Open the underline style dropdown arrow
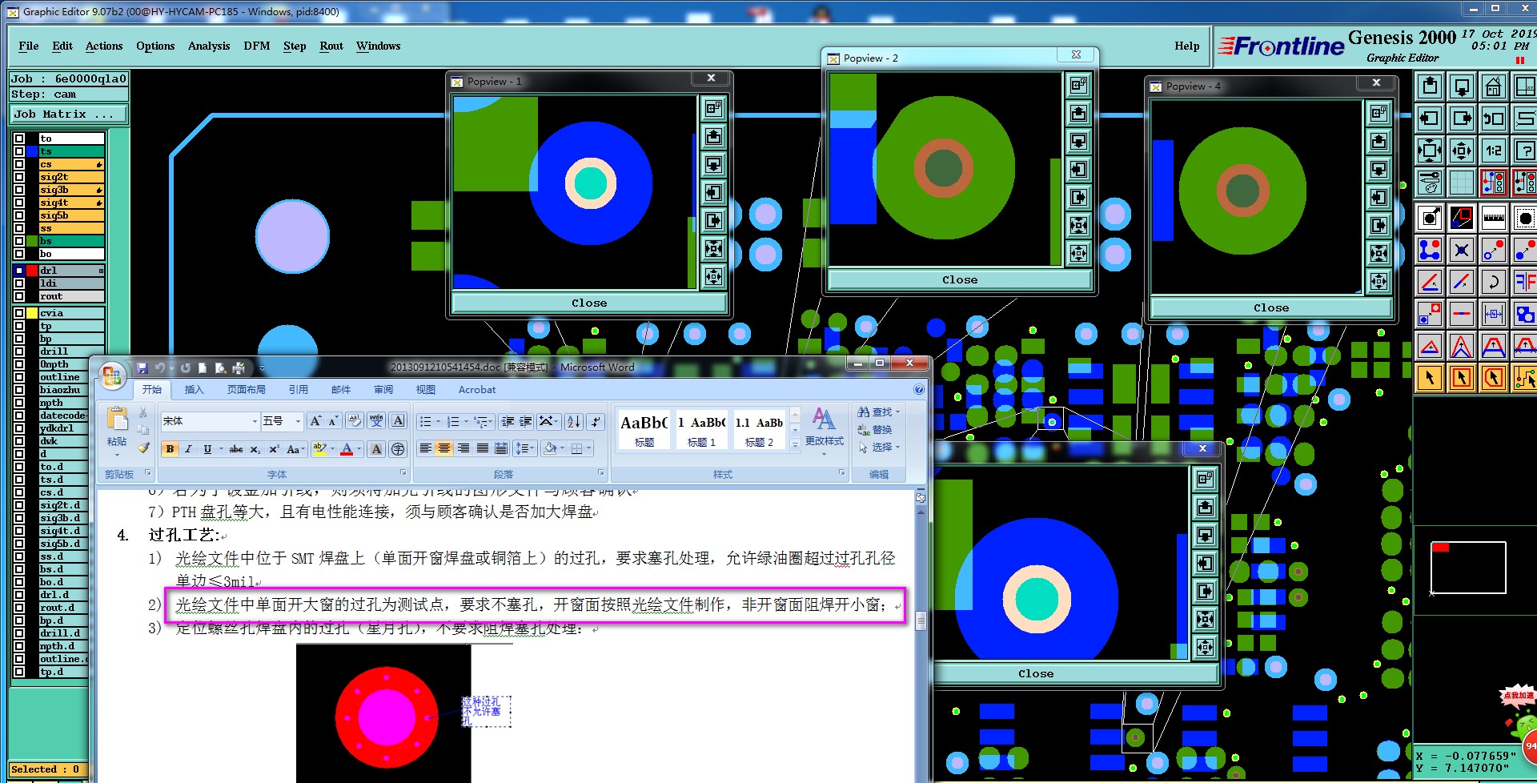Screen dimensions: 1537x783 tap(221, 449)
